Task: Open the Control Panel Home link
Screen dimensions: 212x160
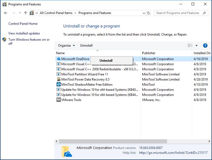Action: [x=23, y=24]
